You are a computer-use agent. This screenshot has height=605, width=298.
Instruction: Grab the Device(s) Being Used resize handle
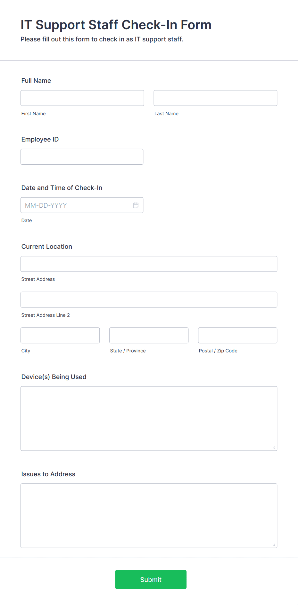click(274, 447)
